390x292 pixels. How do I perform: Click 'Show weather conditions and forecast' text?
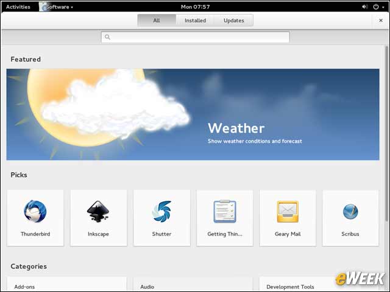255,141
